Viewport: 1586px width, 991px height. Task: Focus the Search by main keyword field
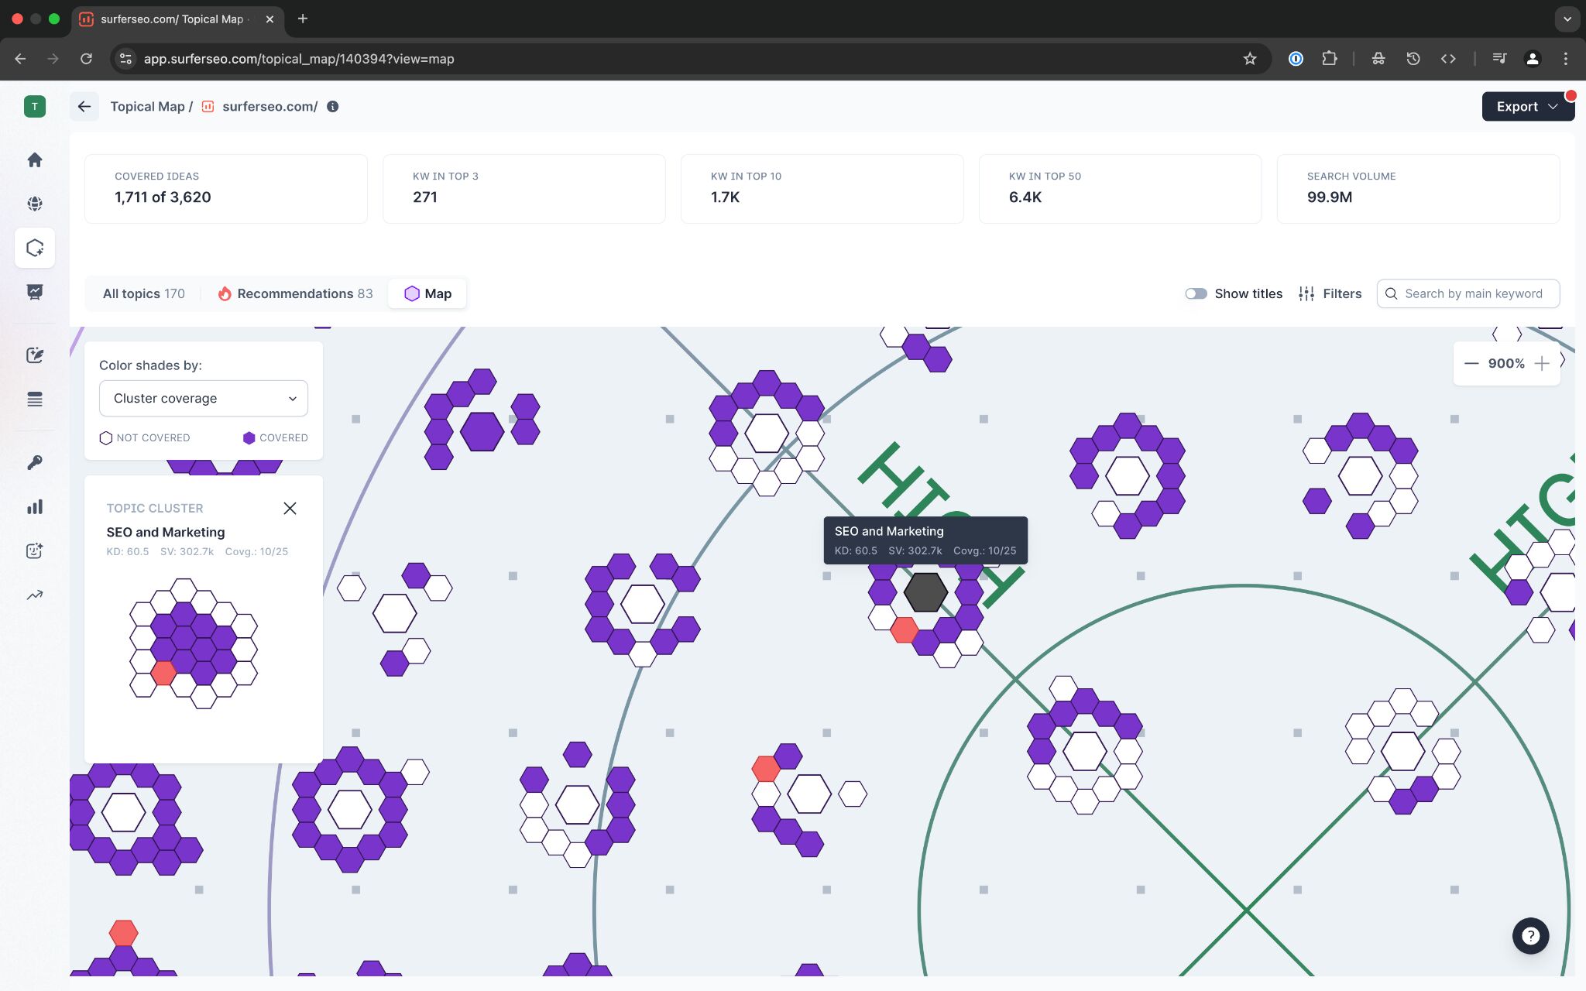click(1472, 293)
